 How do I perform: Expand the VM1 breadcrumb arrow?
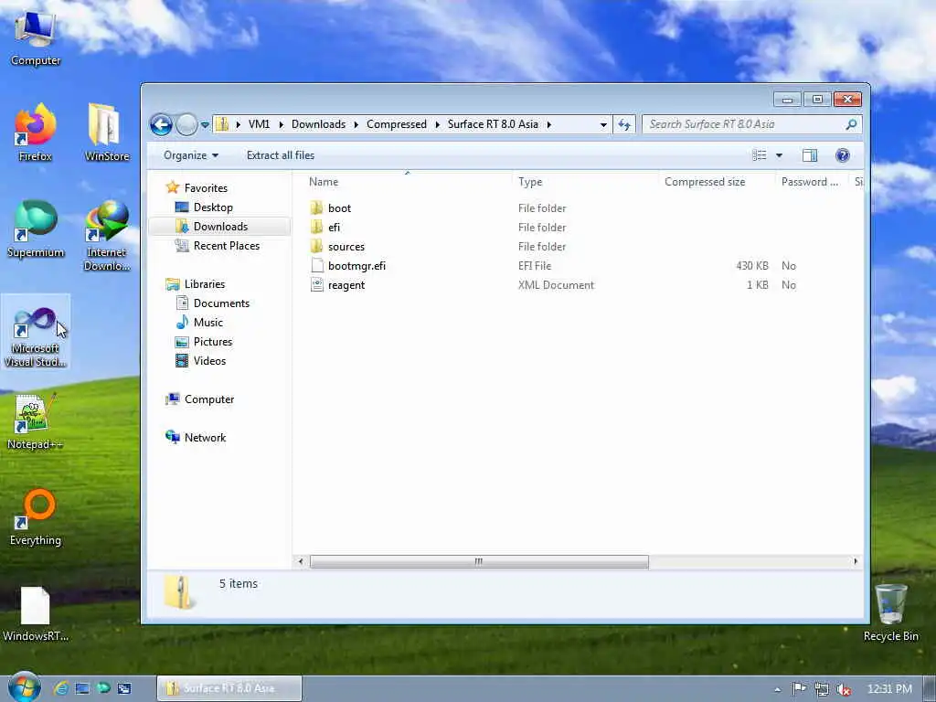[282, 124]
